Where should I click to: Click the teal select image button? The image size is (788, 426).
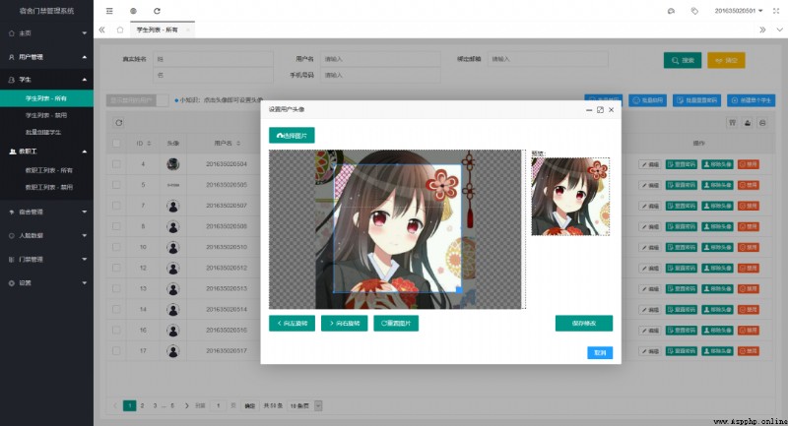tap(292, 136)
